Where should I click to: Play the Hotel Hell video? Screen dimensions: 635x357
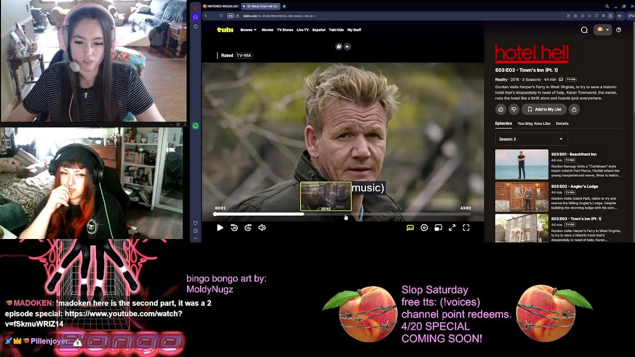point(220,228)
